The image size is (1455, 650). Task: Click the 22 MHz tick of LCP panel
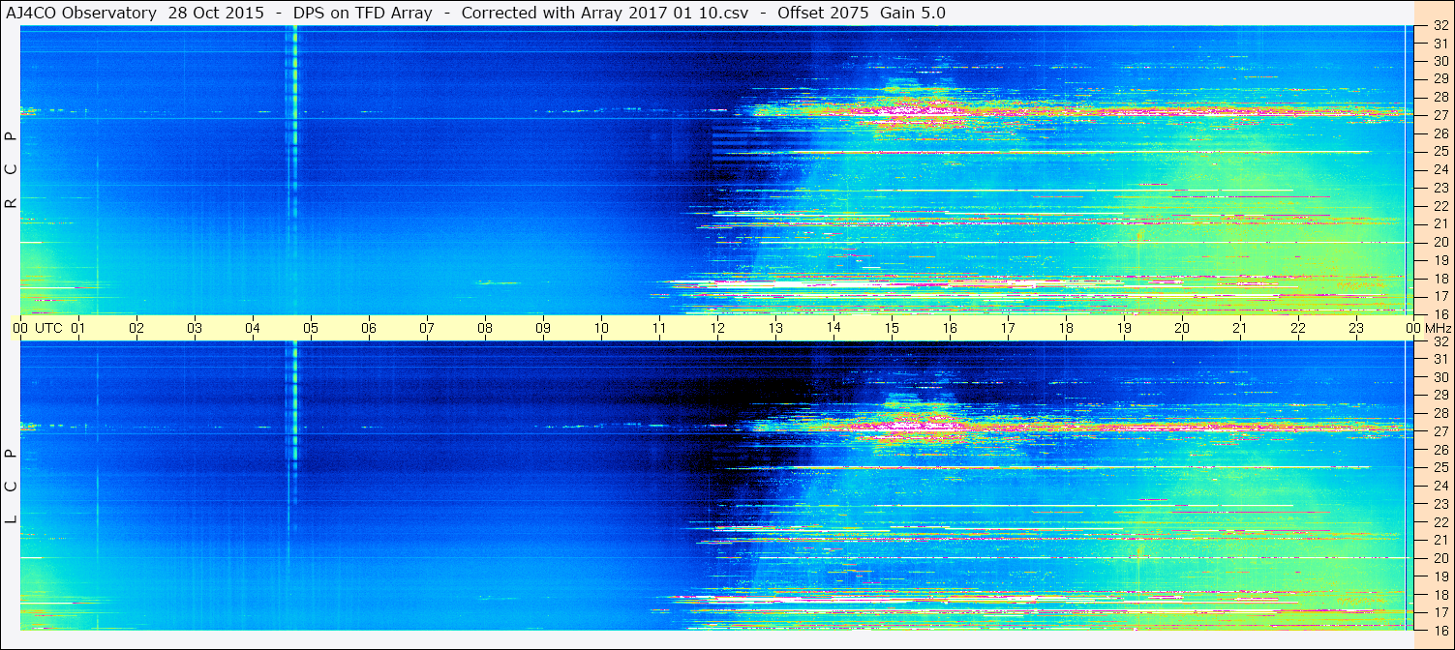[x=1440, y=521]
